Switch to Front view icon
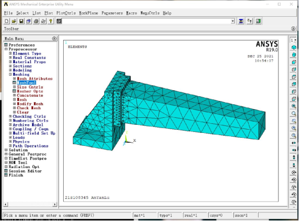Viewport: 299px width, 221px height. [x=294, y=62]
